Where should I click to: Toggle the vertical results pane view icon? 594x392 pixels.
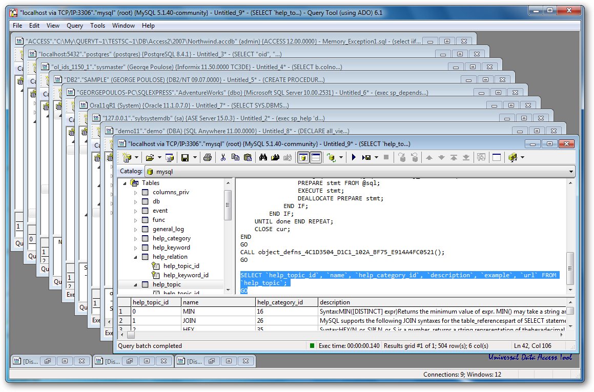(304, 157)
